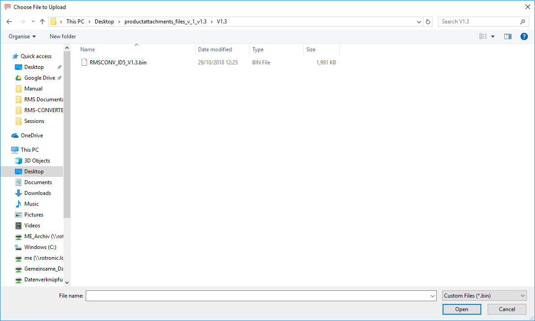This screenshot has width=535, height=321.
Task: Click the '1,991 KB' size cell
Action: [x=326, y=62]
